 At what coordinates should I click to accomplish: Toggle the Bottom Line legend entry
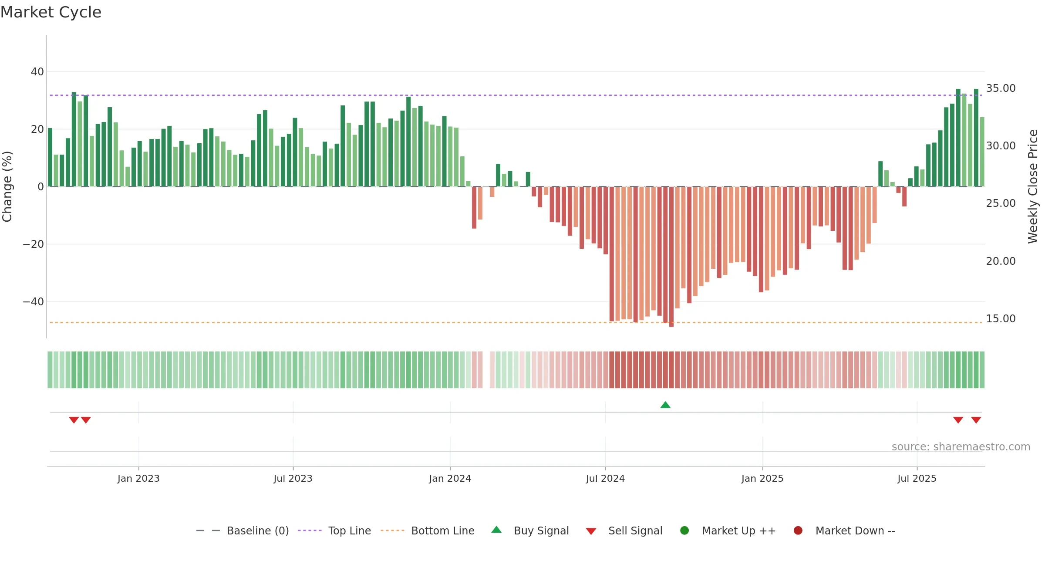click(x=428, y=531)
